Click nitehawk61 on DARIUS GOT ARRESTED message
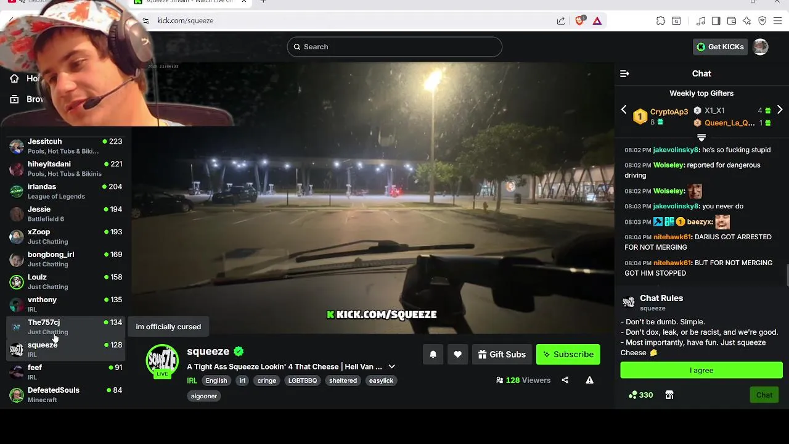789x444 pixels. point(672,237)
